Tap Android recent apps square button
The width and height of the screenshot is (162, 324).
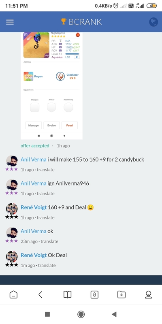tap(47, 314)
